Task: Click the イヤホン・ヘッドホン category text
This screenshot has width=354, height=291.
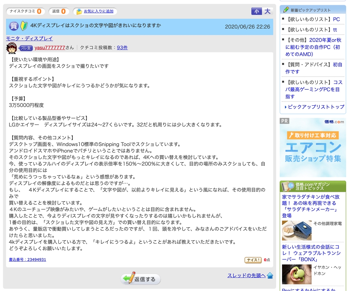Action: click(x=327, y=271)
